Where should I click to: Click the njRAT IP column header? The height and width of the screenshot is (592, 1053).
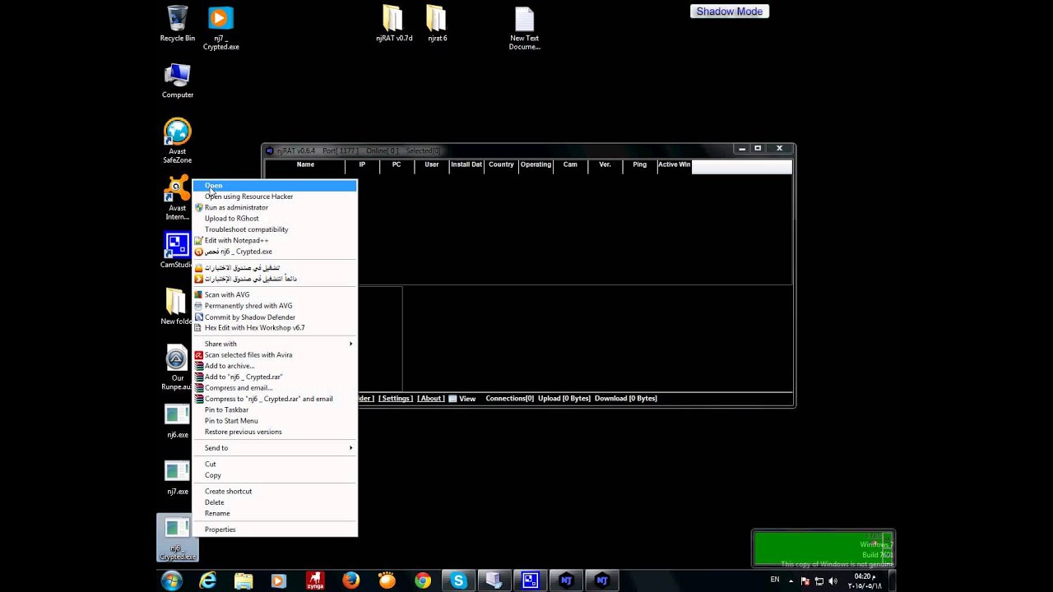[362, 164]
